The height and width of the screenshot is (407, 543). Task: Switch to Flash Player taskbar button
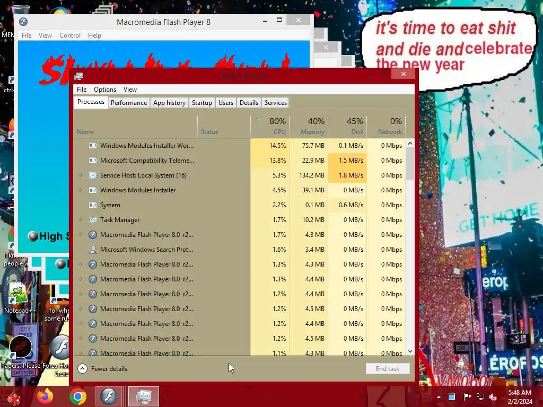[x=109, y=396]
